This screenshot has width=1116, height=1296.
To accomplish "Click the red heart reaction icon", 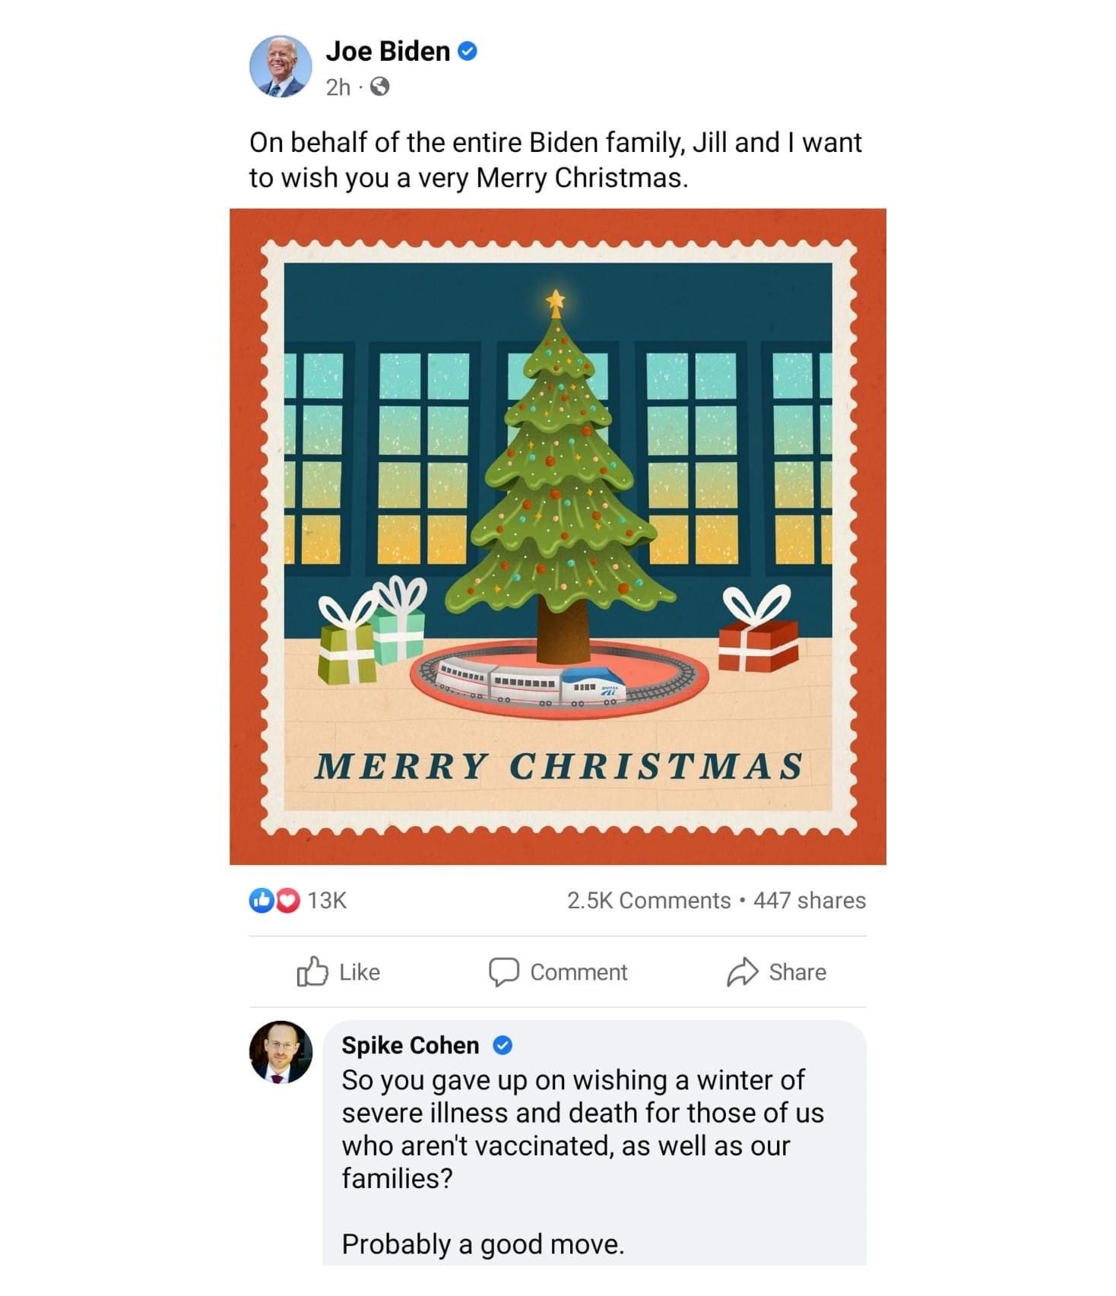I will click(x=286, y=900).
